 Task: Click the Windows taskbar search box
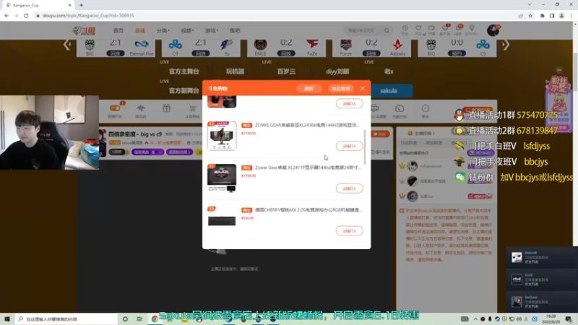pyautogui.click(x=66, y=318)
